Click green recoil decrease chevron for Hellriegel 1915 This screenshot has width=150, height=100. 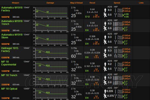[86, 57]
